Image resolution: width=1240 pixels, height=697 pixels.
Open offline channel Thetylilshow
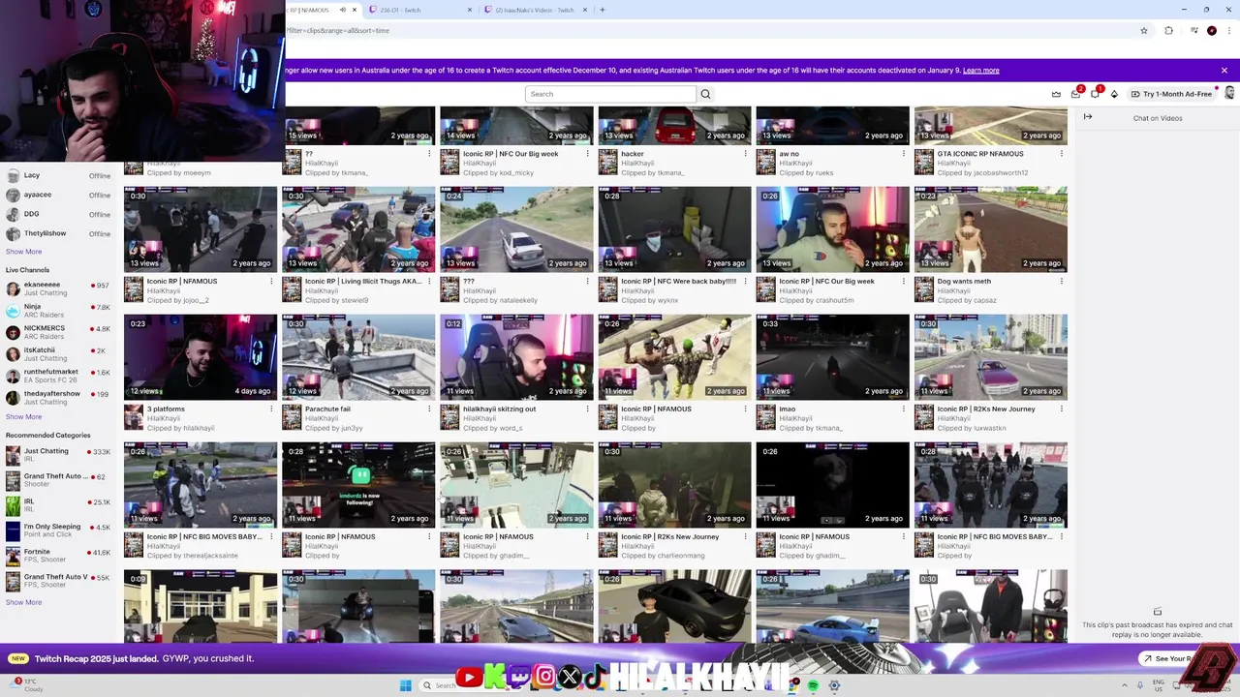pos(58,233)
